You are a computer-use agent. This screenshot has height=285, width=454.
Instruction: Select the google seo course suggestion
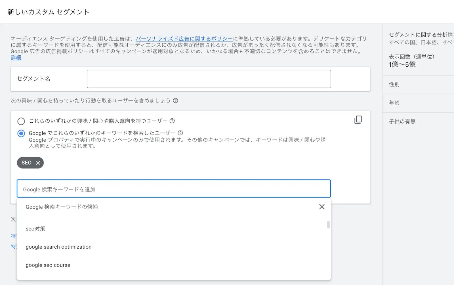pos(48,265)
